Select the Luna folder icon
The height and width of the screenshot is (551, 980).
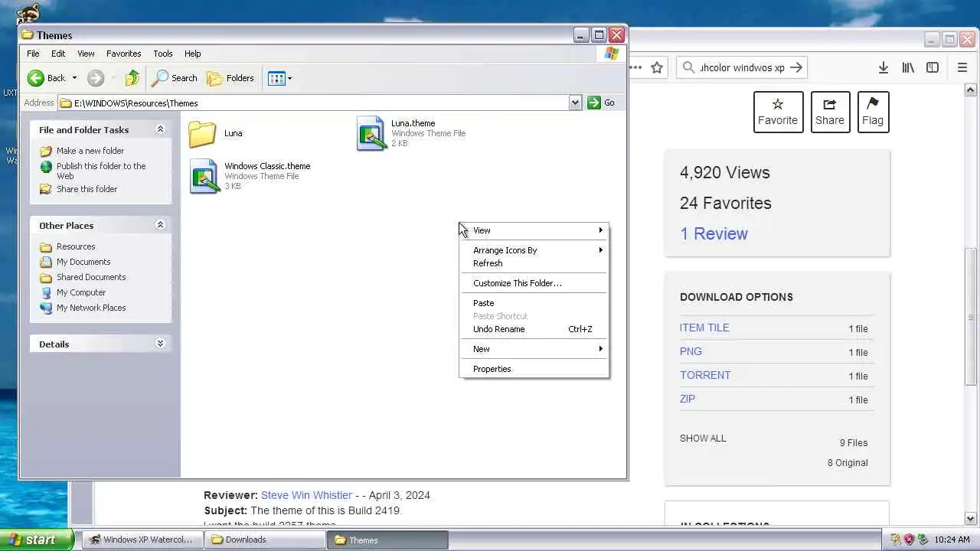point(202,133)
